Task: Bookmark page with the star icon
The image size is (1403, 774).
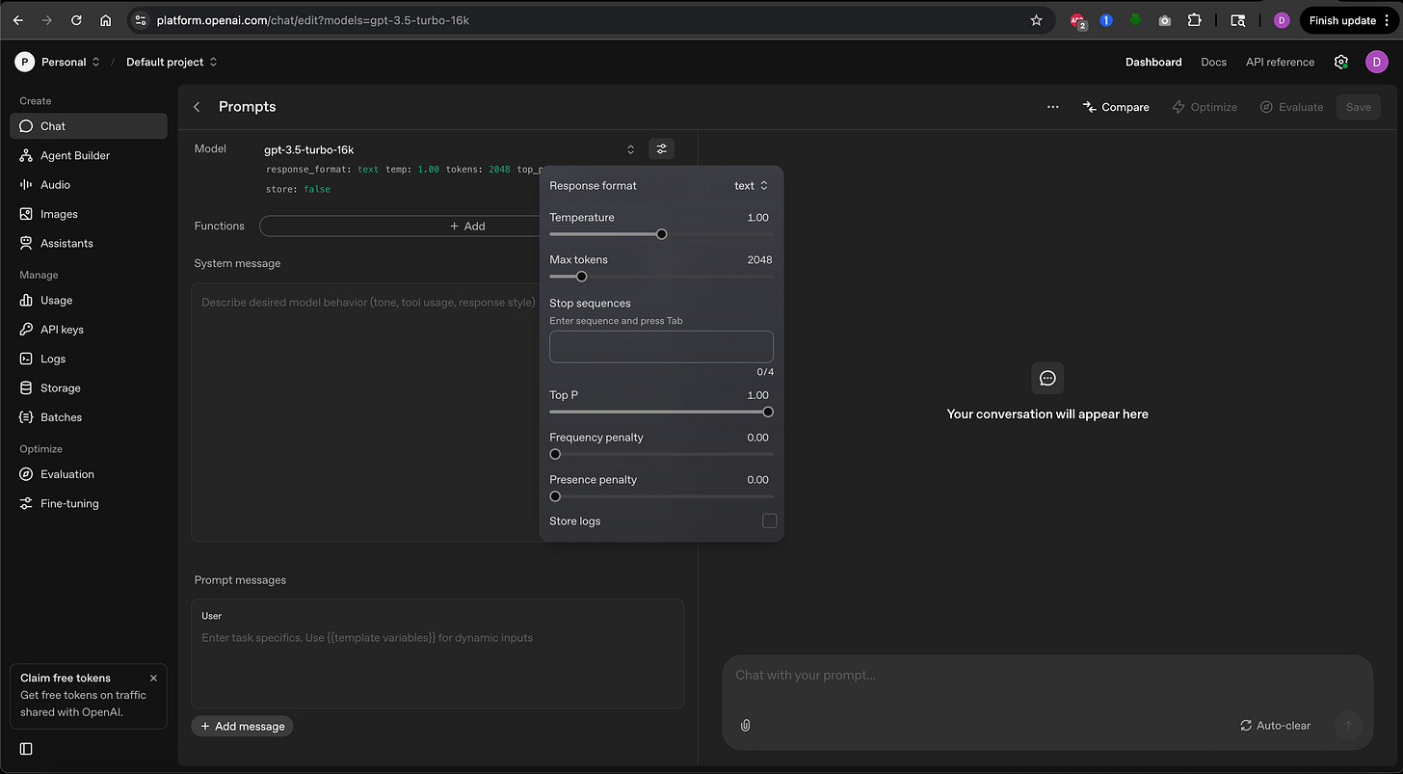Action: click(x=1037, y=20)
